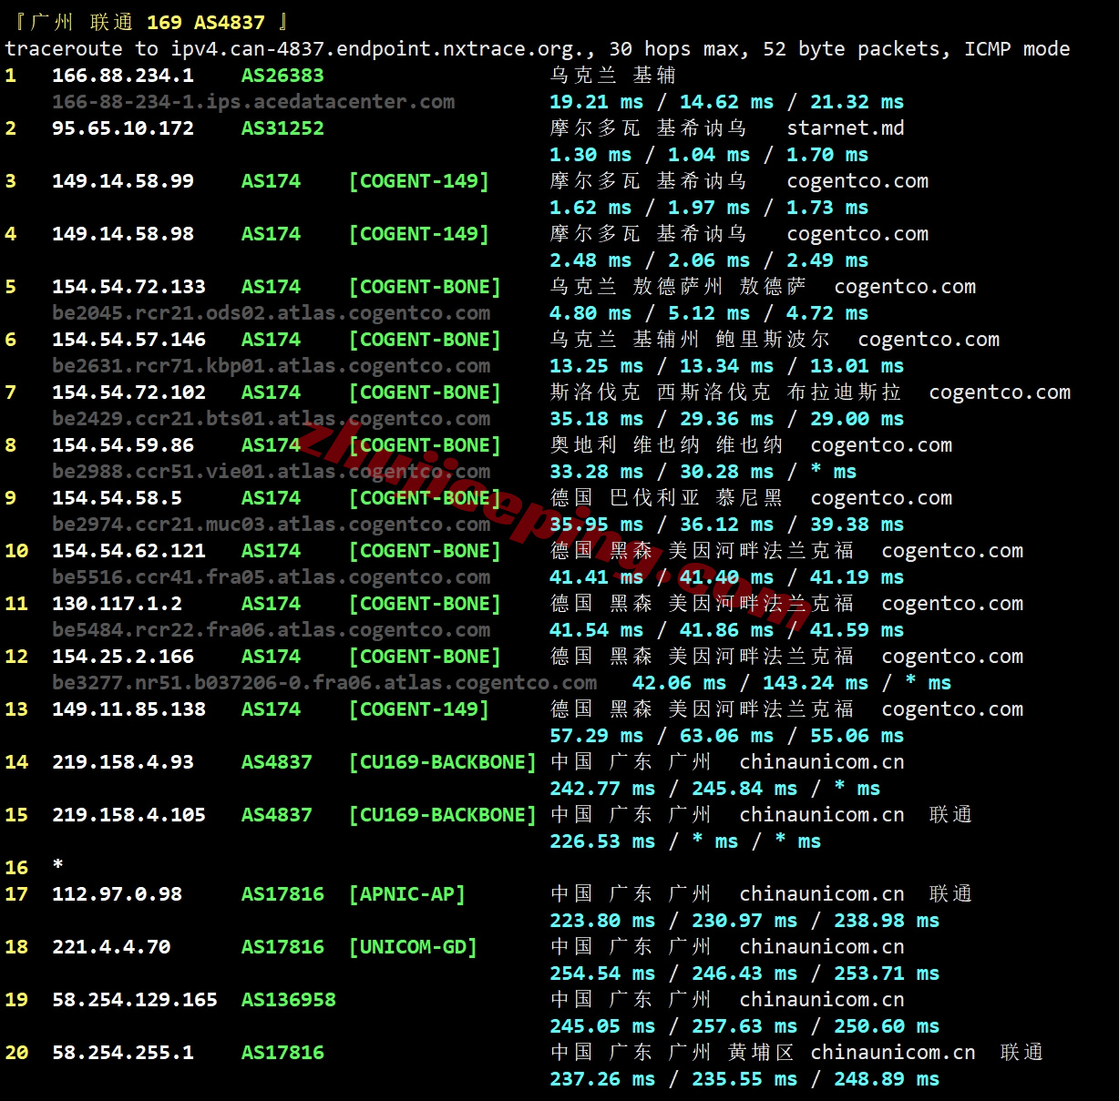Click the IP address 166.88.234.1
The image size is (1119, 1101).
click(x=123, y=76)
